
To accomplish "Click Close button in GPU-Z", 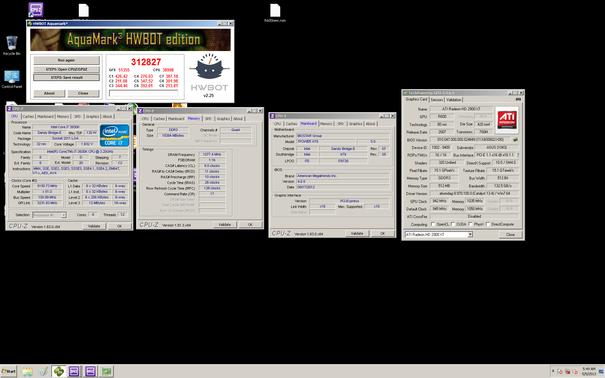I will pos(510,235).
